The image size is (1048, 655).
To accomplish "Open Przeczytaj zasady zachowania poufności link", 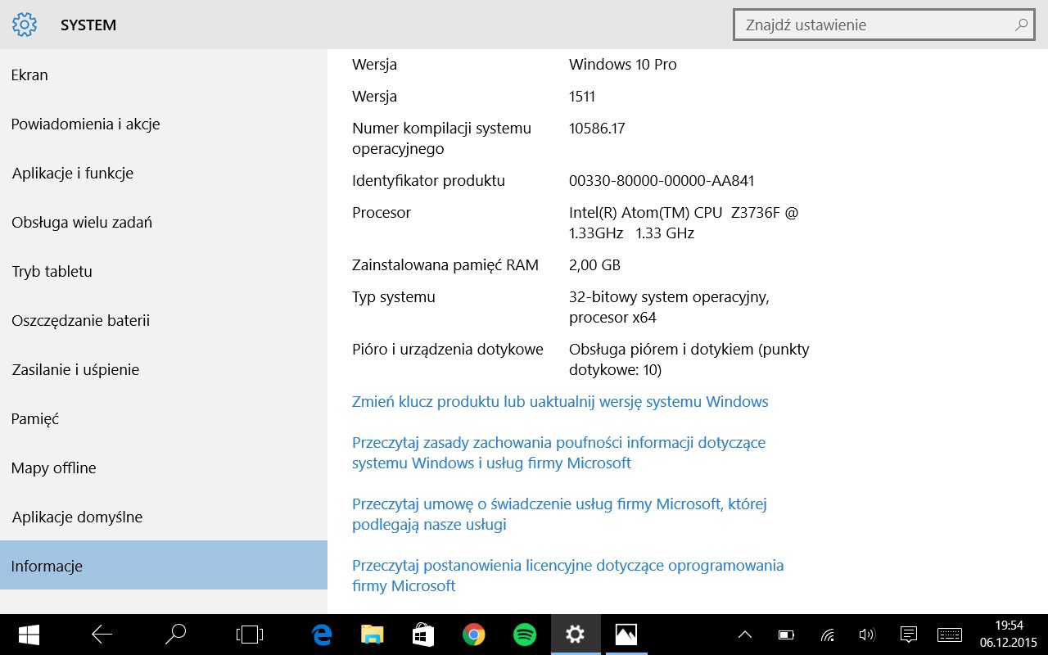I will [x=558, y=453].
